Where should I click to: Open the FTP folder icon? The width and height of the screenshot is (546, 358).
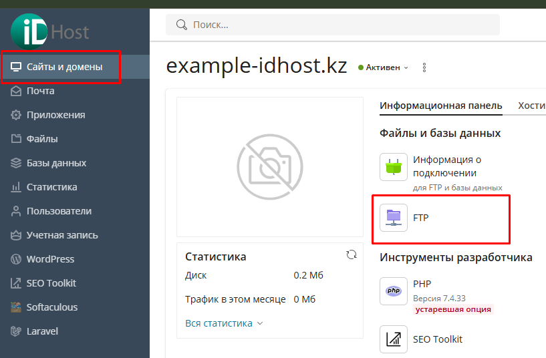point(394,218)
